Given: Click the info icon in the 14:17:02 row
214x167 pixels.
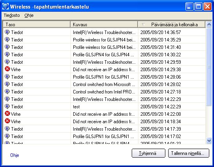Looking at the screenshot, I should (x=7, y=136).
